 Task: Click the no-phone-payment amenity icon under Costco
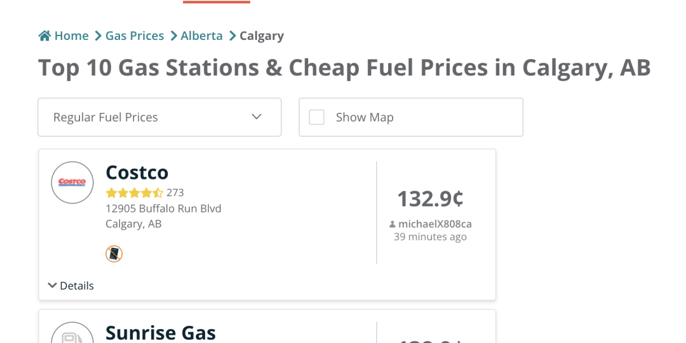pyautogui.click(x=114, y=254)
